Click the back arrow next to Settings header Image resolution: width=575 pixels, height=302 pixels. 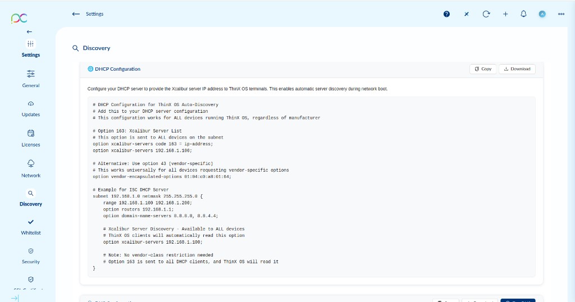pyautogui.click(x=76, y=14)
